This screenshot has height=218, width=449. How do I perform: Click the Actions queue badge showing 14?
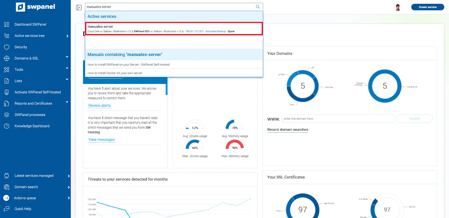tap(6, 198)
